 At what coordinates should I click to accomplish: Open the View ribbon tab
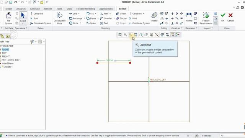(x=69, y=9)
